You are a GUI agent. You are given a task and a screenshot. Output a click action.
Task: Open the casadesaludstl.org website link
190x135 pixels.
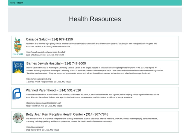(46, 52)
